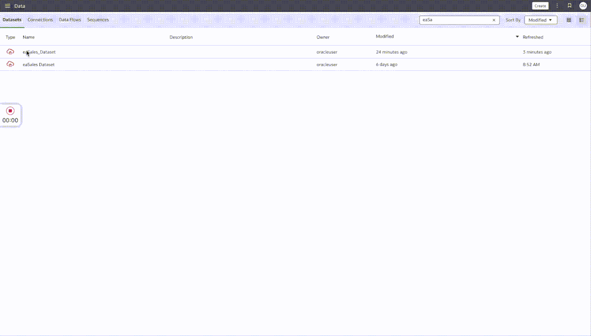Switch to list view
The width and height of the screenshot is (591, 336).
[581, 20]
